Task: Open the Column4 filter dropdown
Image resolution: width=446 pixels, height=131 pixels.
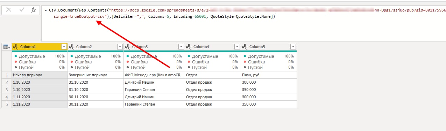Action: [x=237, y=47]
